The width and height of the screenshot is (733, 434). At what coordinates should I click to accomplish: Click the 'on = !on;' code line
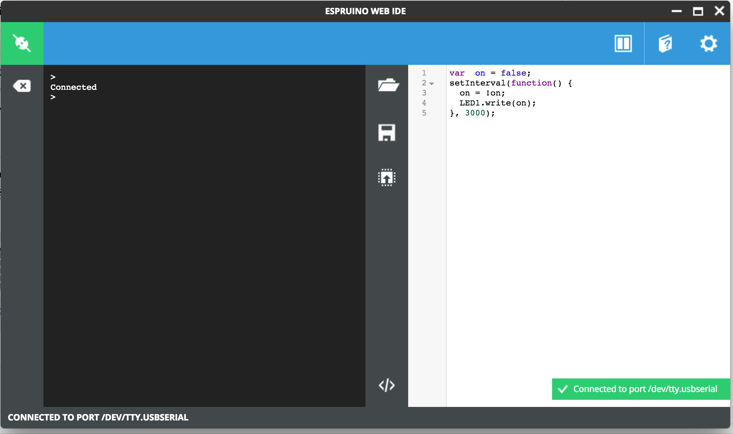pos(482,93)
